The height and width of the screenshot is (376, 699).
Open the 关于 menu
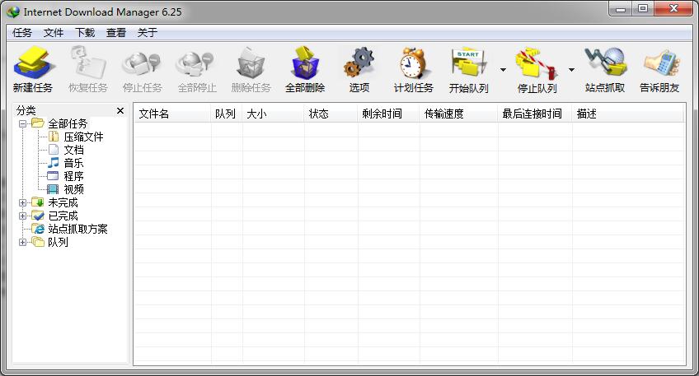pos(147,32)
